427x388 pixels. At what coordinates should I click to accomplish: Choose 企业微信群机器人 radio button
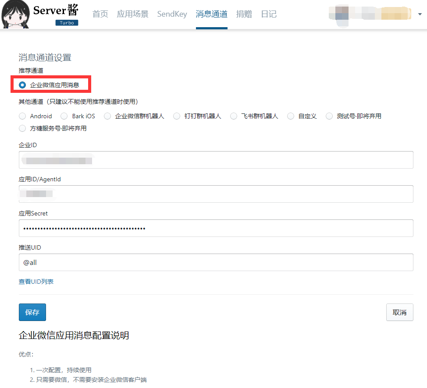[x=107, y=116]
